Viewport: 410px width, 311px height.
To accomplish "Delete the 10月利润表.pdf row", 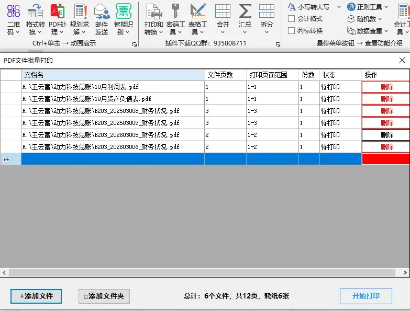I will (x=386, y=87).
